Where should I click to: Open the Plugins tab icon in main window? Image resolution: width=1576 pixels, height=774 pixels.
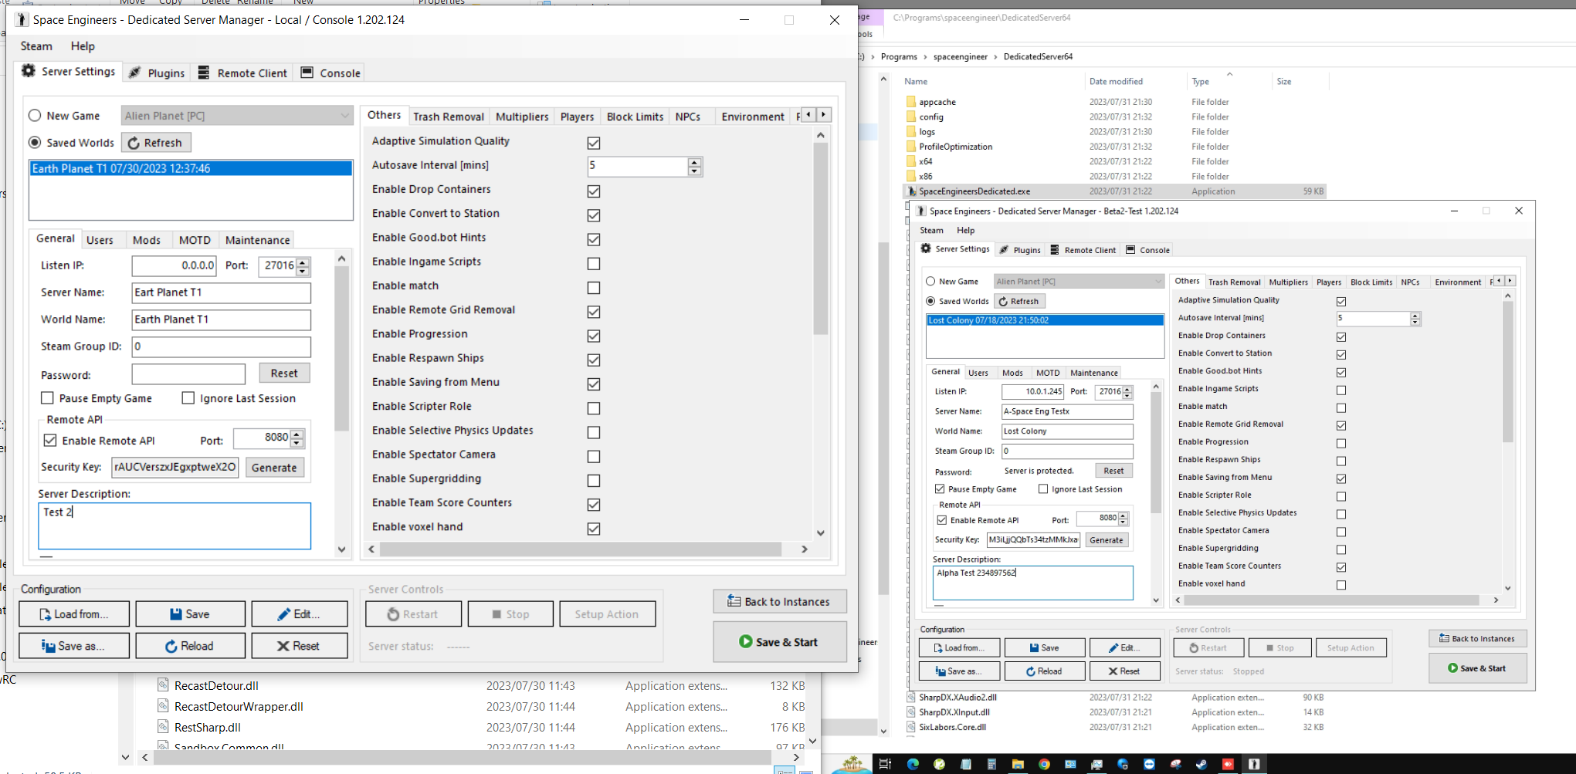click(x=134, y=73)
